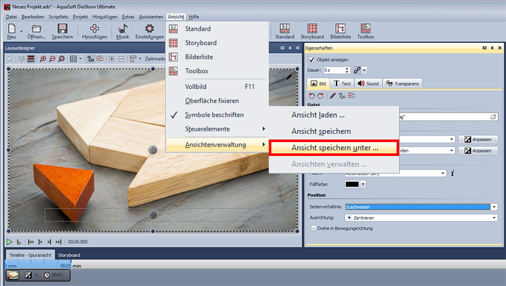
Task: Select the image clip thumbnail in timeline
Action: (x=13, y=275)
